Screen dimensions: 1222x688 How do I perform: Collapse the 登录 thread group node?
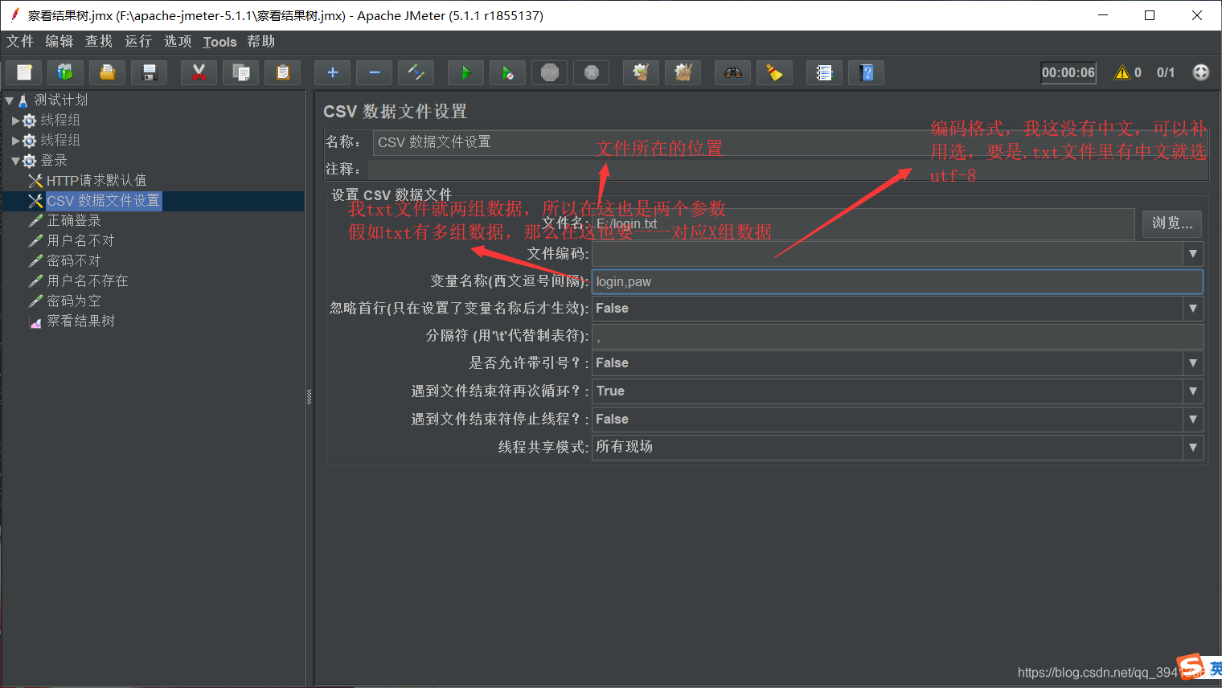click(16, 161)
